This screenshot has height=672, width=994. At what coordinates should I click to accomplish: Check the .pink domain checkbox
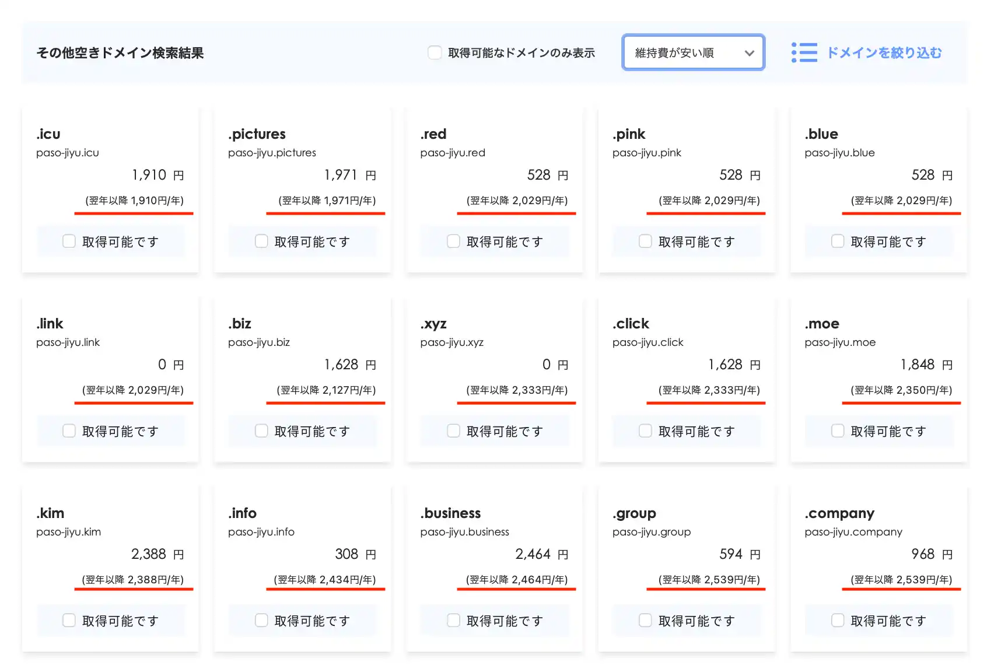click(x=645, y=241)
